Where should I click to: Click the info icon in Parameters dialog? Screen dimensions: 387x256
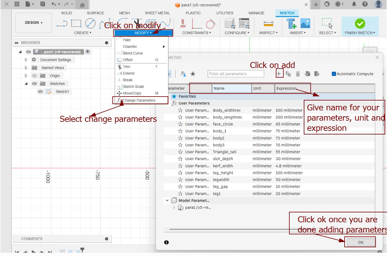pos(166,242)
